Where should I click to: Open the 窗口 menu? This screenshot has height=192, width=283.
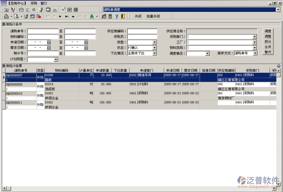pyautogui.click(x=44, y=3)
